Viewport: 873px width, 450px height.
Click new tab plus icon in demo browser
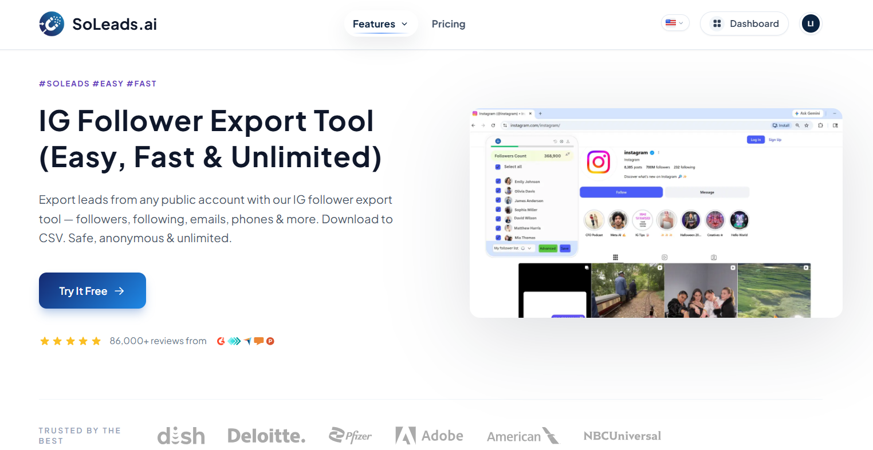click(x=540, y=113)
